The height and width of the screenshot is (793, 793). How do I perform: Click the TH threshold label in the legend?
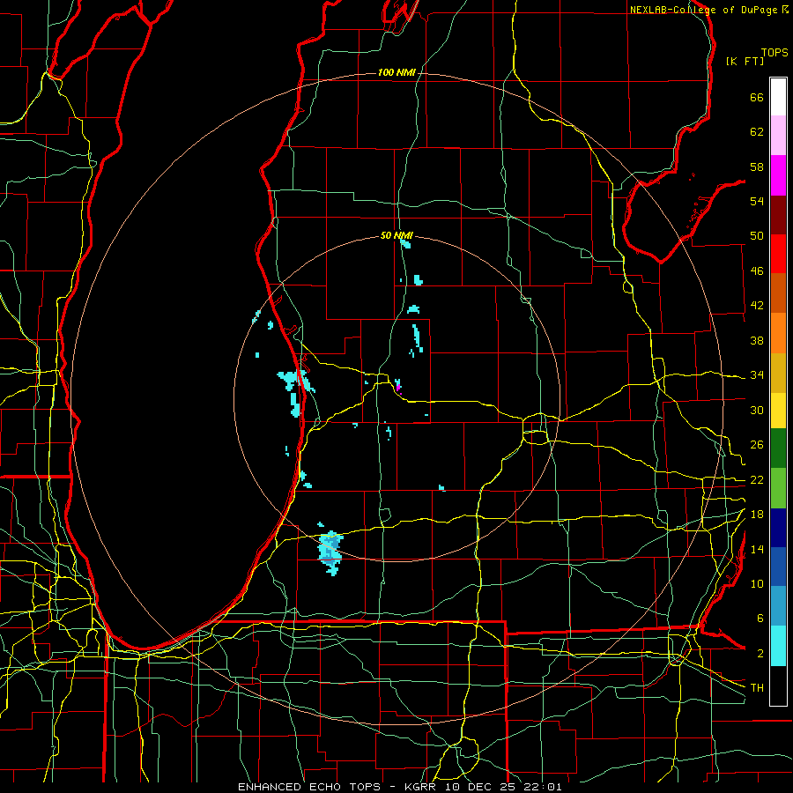pos(757,688)
